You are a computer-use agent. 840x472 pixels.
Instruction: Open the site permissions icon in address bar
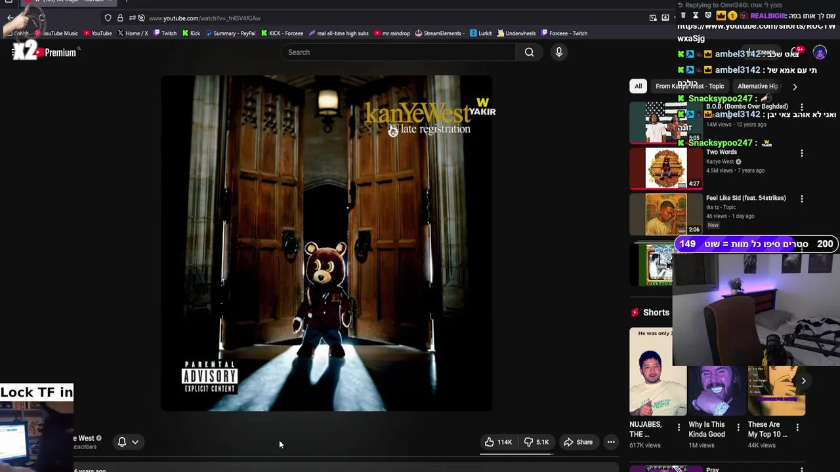coord(132,18)
